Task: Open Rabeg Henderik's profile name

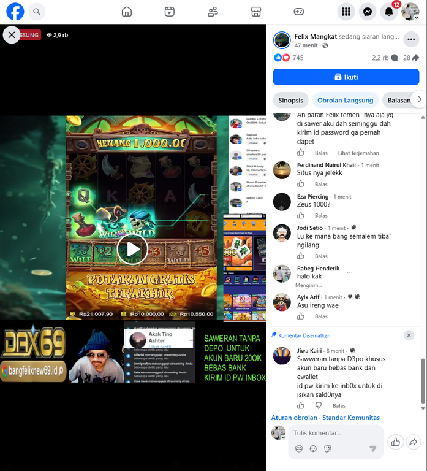Action: (x=318, y=269)
